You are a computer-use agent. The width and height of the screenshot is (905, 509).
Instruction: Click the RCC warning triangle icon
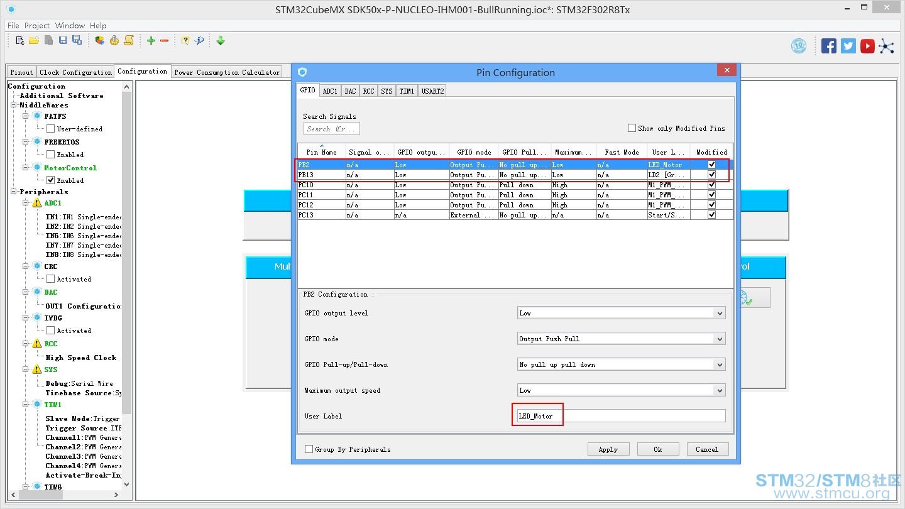coord(36,344)
